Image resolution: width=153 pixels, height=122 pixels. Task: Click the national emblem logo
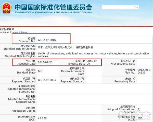[x=6, y=8]
